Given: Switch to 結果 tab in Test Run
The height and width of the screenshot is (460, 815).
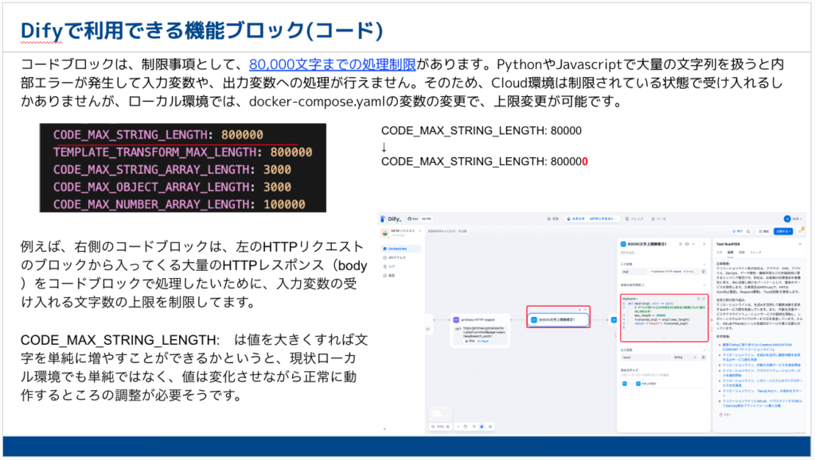Looking at the screenshot, I should (731, 253).
